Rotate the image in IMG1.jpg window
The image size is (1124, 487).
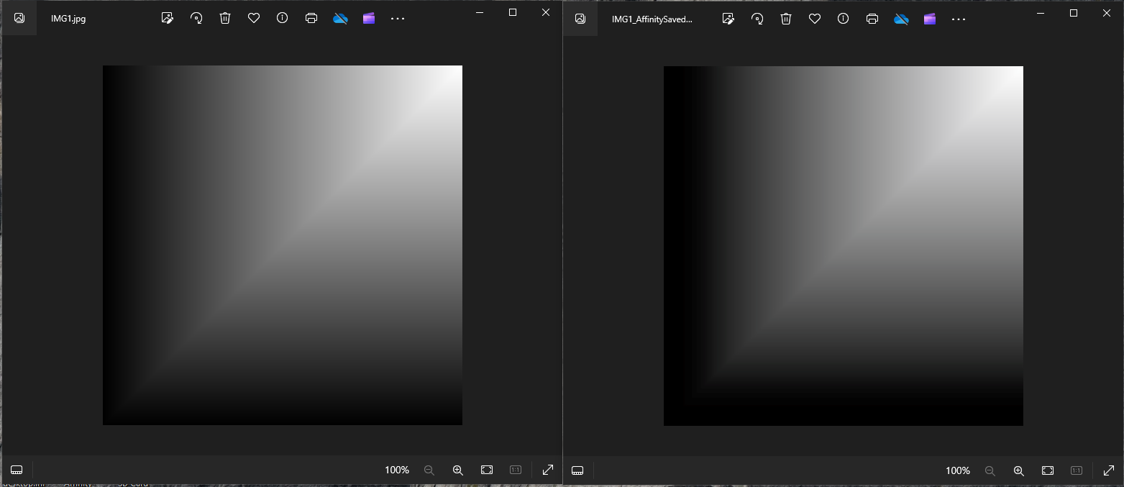[x=196, y=19]
